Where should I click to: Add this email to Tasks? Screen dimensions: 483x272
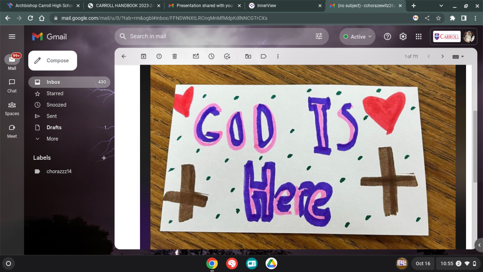pyautogui.click(x=227, y=56)
